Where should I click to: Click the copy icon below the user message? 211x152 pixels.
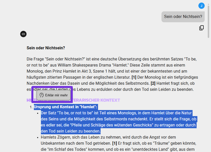pos(201,28)
